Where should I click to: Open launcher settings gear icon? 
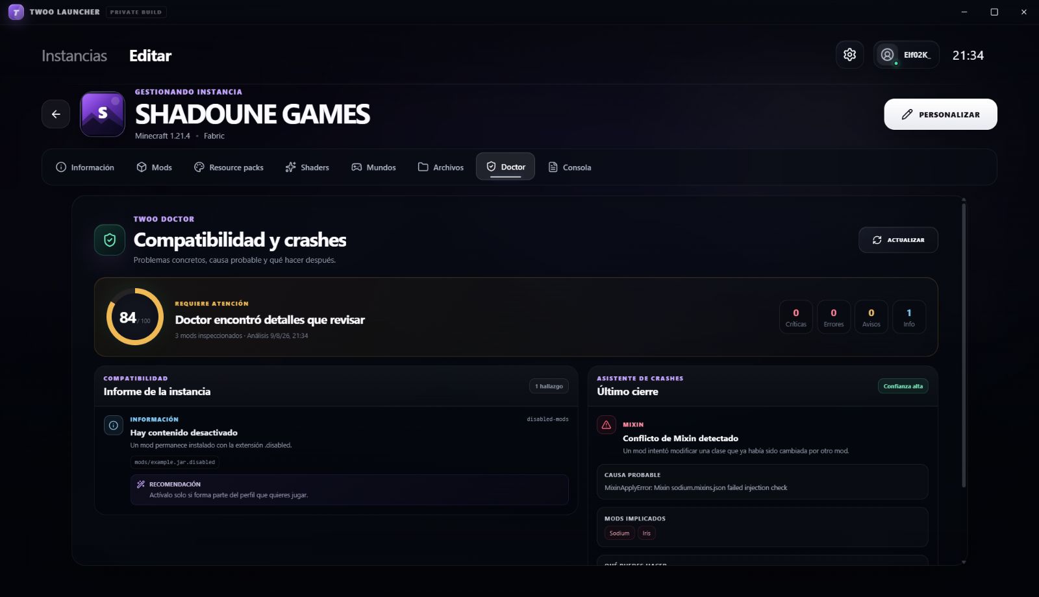point(849,55)
